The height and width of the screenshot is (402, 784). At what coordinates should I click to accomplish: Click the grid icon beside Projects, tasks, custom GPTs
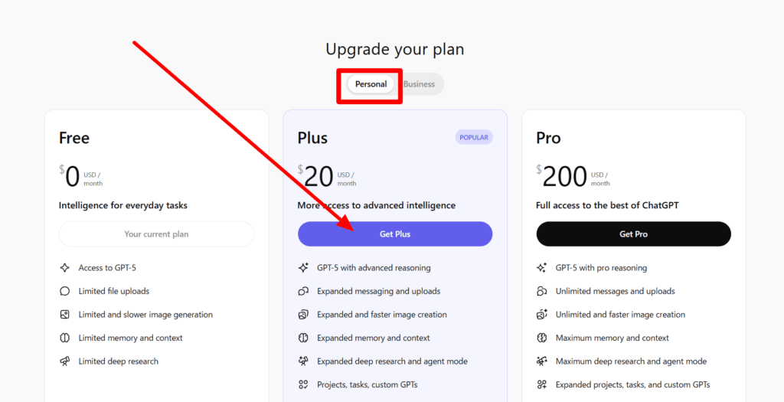pos(303,384)
